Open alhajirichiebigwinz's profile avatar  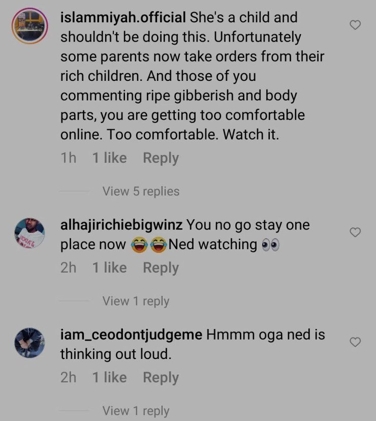29,233
